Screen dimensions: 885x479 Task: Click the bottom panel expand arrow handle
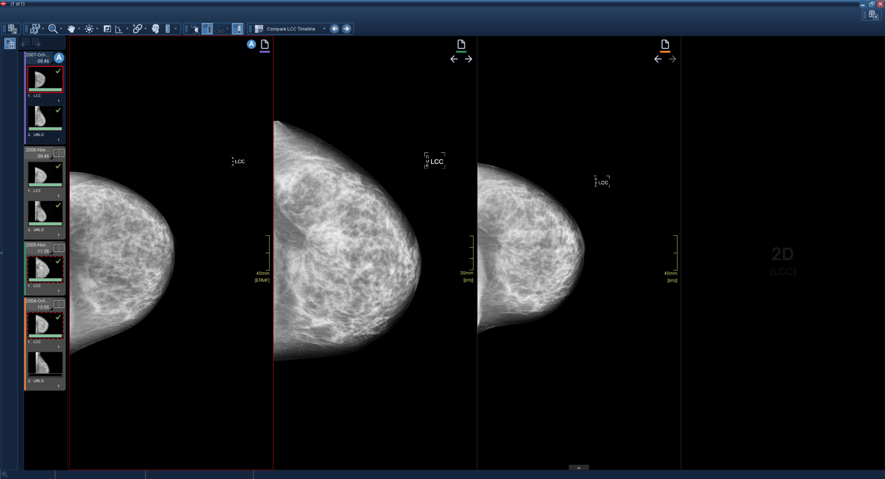pos(578,467)
